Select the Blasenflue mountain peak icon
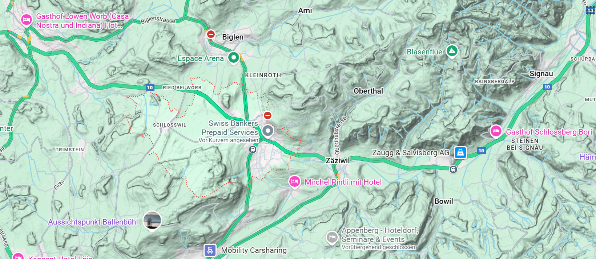This screenshot has width=596, height=259. 452,51
